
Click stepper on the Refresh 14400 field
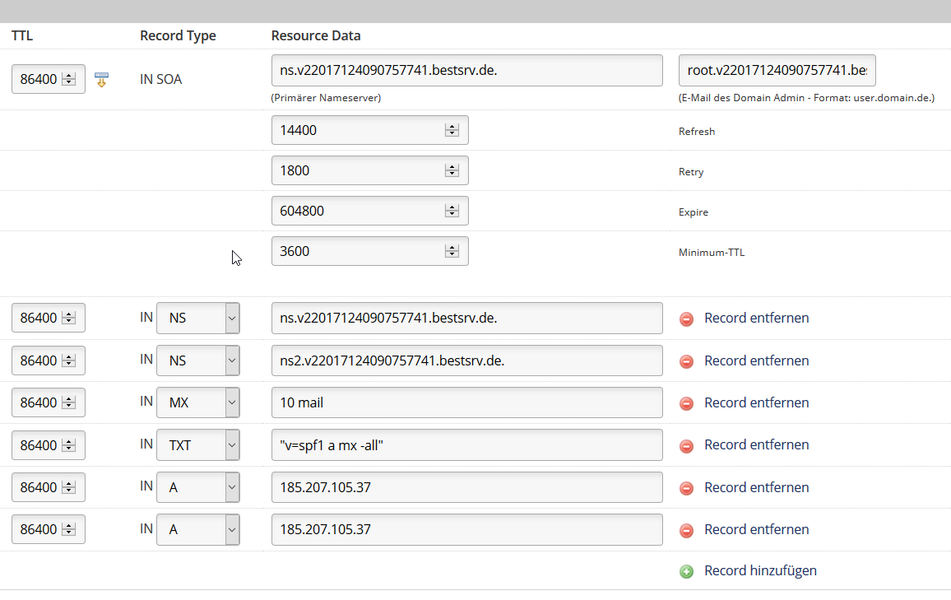coord(452,130)
